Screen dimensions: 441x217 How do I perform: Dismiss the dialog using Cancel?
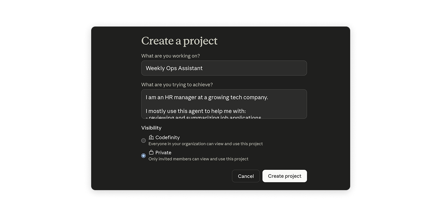246,176
